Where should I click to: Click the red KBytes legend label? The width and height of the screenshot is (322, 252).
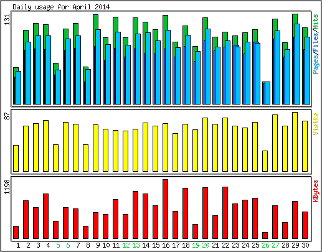(x=316, y=191)
